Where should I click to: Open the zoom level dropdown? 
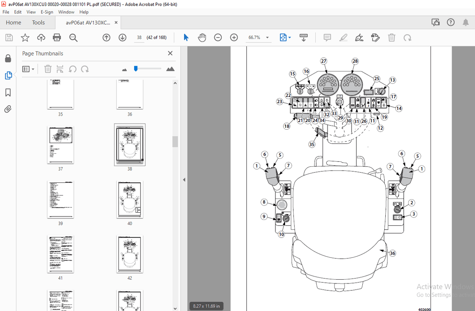pos(267,37)
